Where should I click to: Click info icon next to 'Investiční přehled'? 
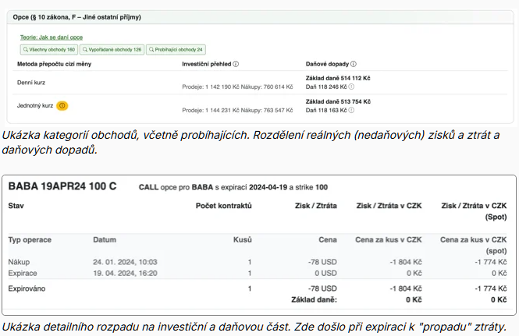click(236, 64)
